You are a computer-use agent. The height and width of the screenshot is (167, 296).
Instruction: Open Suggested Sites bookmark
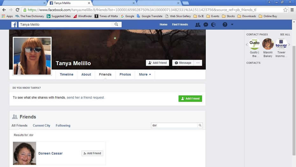point(59,16)
